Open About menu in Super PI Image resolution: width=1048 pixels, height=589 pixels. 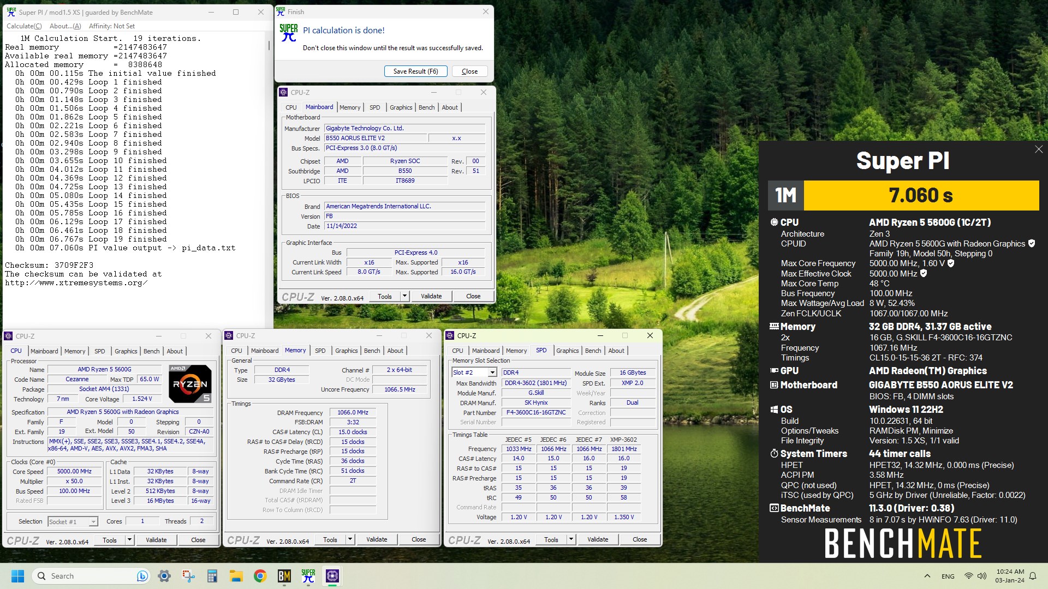pos(65,26)
